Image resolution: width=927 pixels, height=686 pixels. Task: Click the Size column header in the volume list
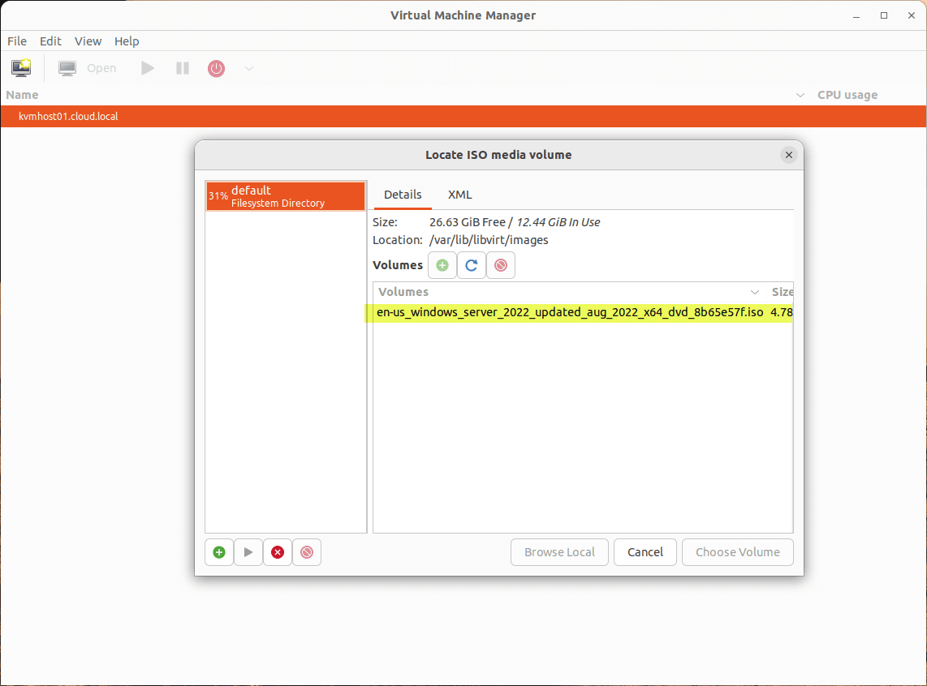pos(782,292)
